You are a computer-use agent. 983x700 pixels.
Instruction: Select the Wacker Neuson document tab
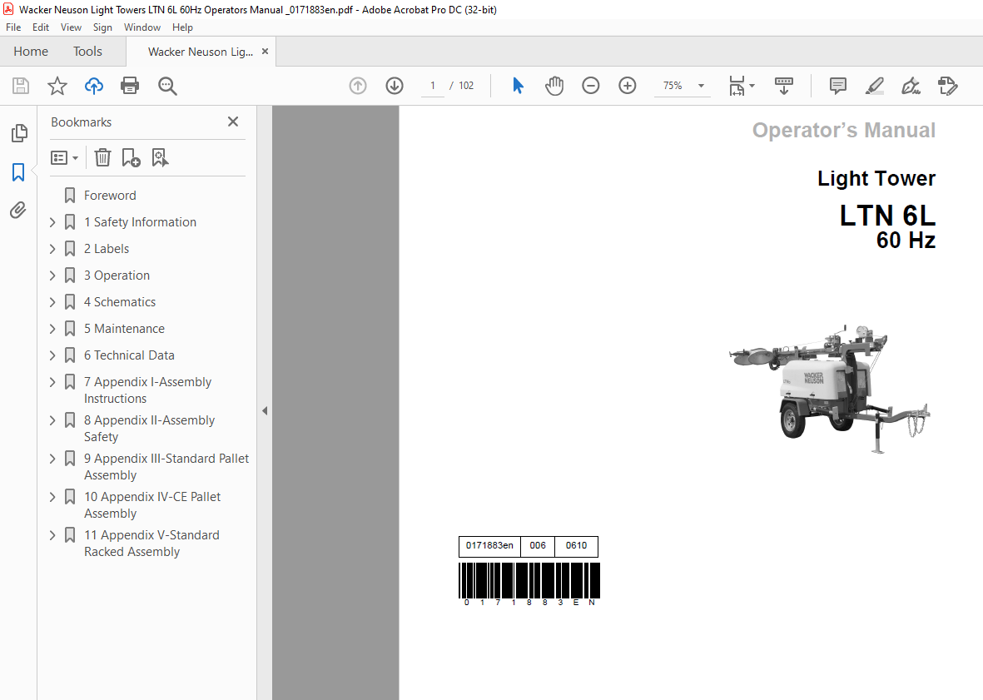[x=201, y=52]
